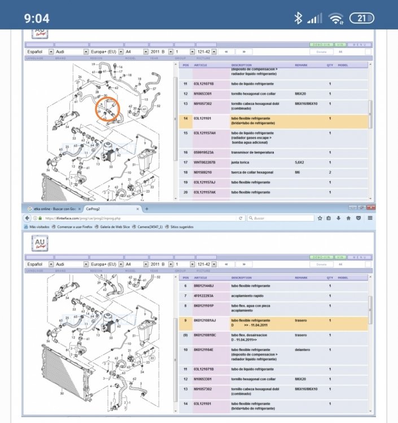Open Audi brand dropdown in lower window
Image resolution: width=398 pixels, height=423 pixels.
[72, 264]
